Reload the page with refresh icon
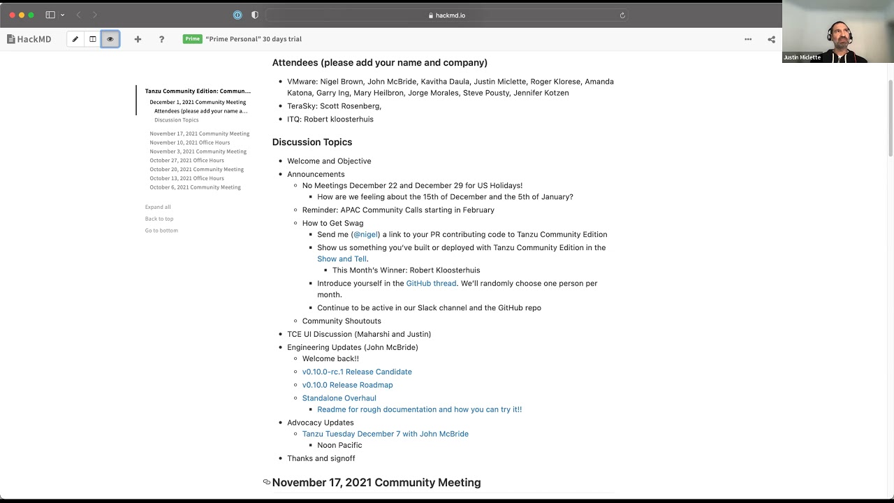This screenshot has width=894, height=503. click(622, 15)
